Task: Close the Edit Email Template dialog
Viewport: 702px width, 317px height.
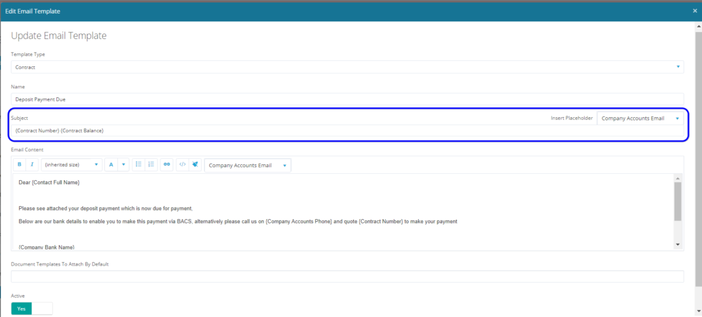Action: 695,11
